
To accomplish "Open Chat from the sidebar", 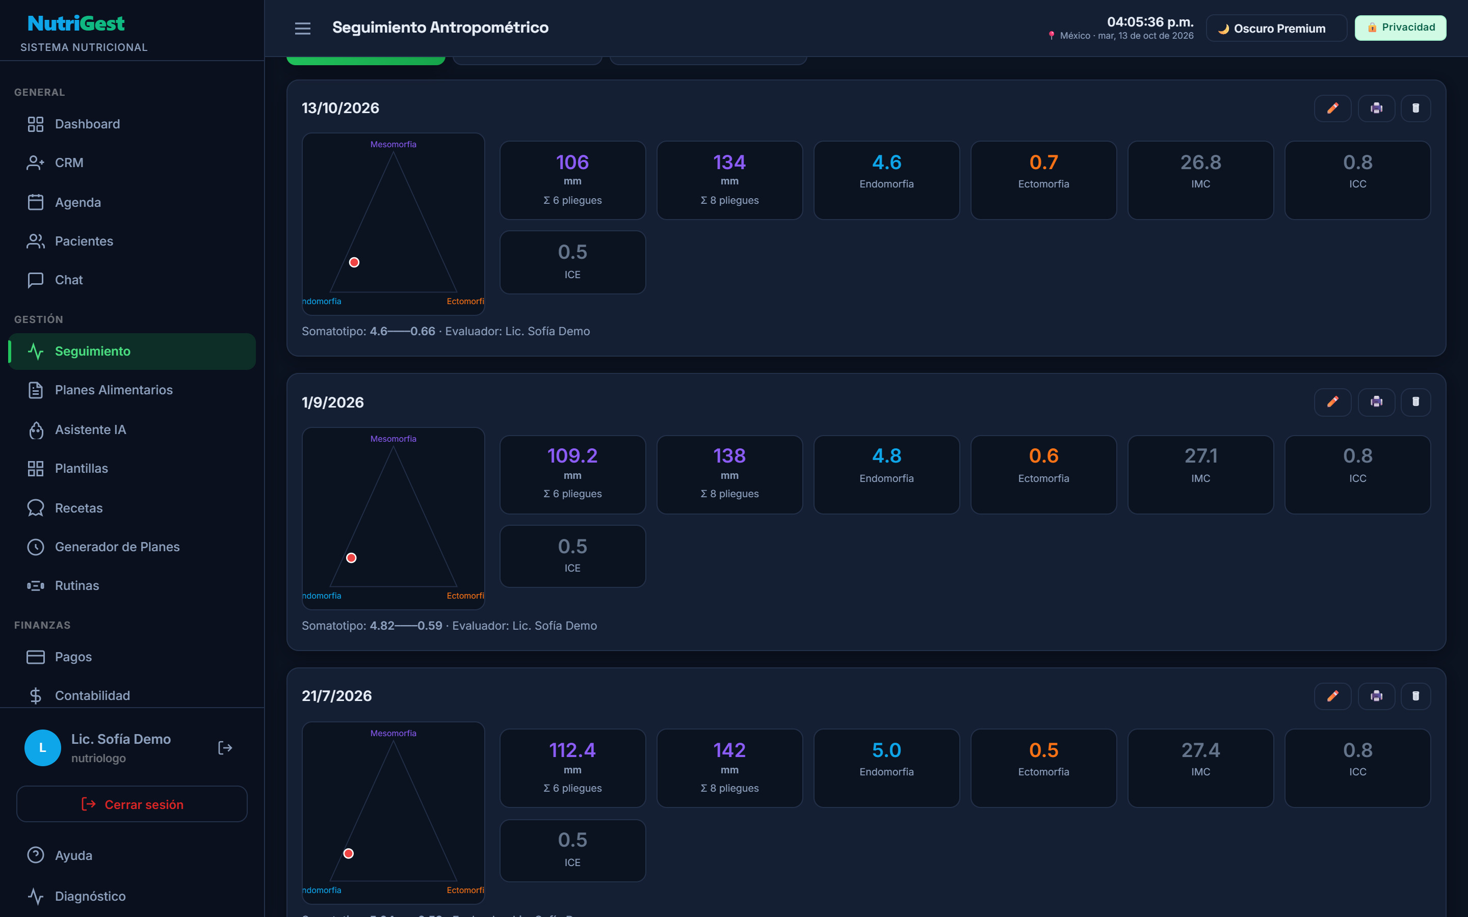I will coord(132,280).
